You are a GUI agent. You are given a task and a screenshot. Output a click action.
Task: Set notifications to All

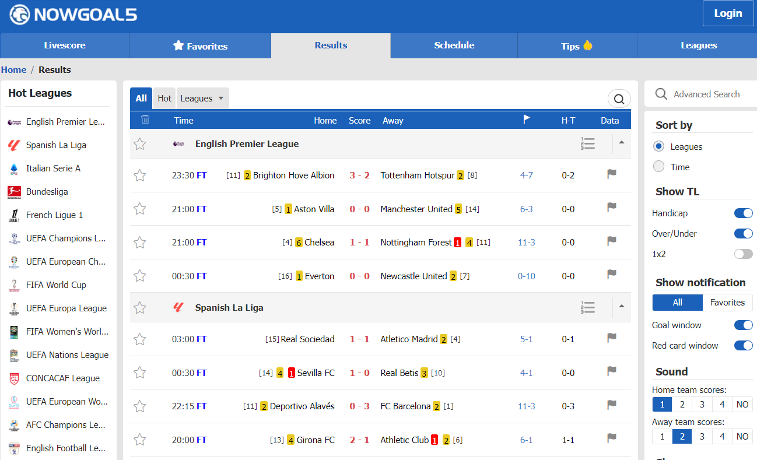click(677, 303)
